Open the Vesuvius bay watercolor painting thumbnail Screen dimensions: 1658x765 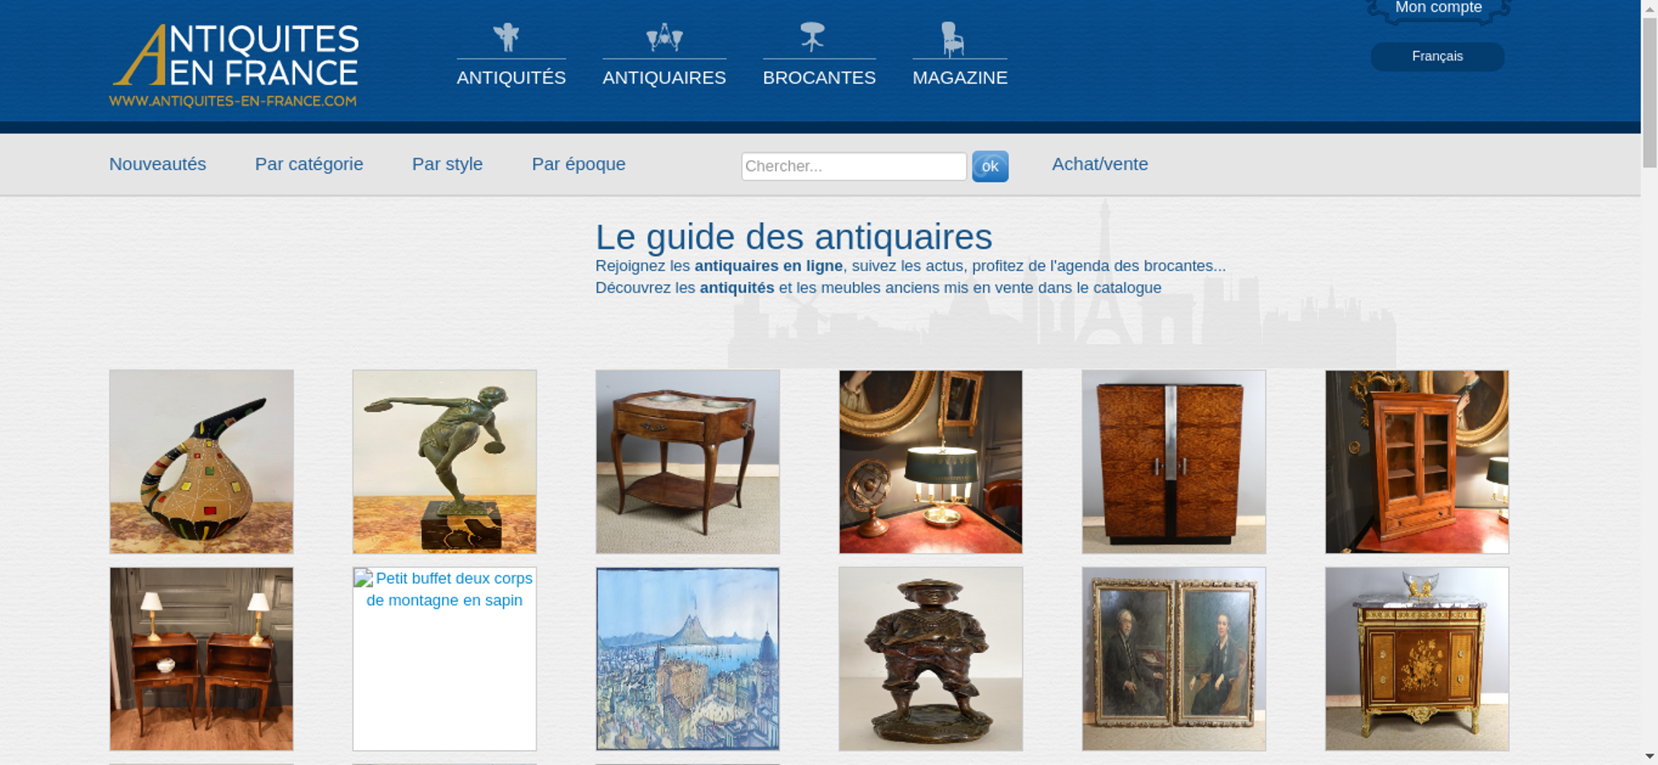(x=687, y=659)
